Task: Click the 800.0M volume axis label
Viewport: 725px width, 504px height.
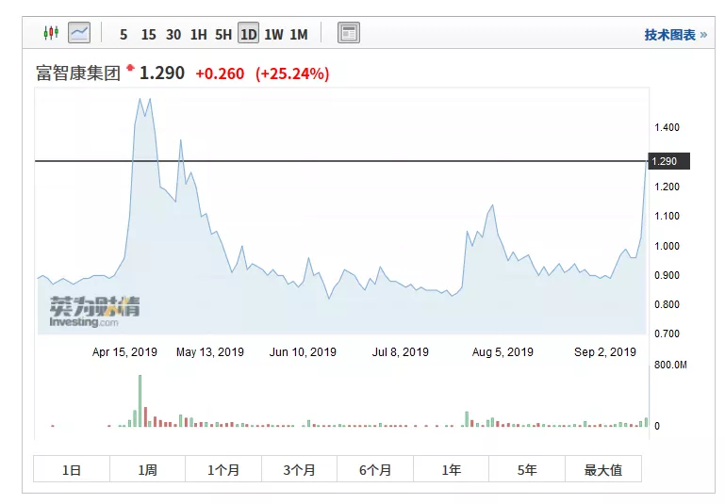Action: (670, 365)
